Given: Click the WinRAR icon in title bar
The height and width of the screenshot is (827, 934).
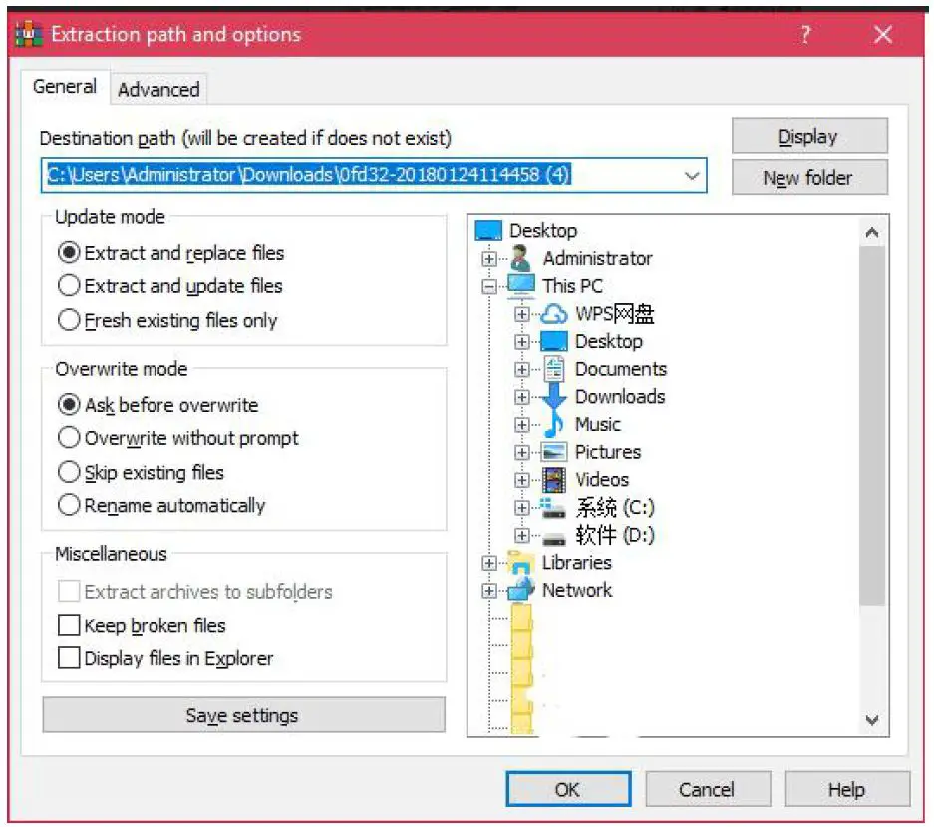Looking at the screenshot, I should [x=28, y=34].
